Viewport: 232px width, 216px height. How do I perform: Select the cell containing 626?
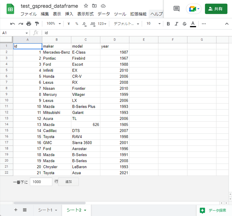click(x=86, y=125)
